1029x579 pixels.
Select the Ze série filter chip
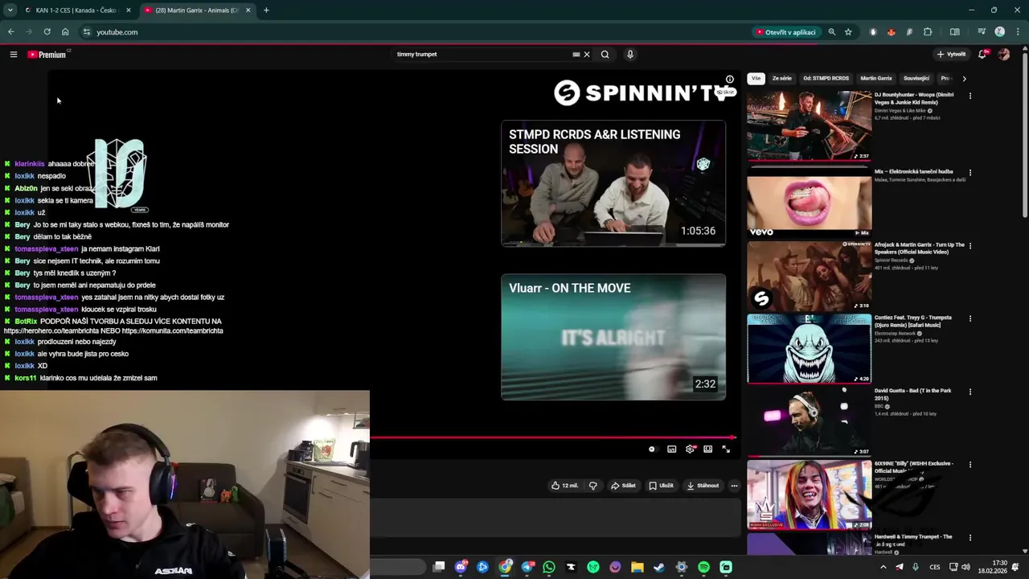click(782, 79)
